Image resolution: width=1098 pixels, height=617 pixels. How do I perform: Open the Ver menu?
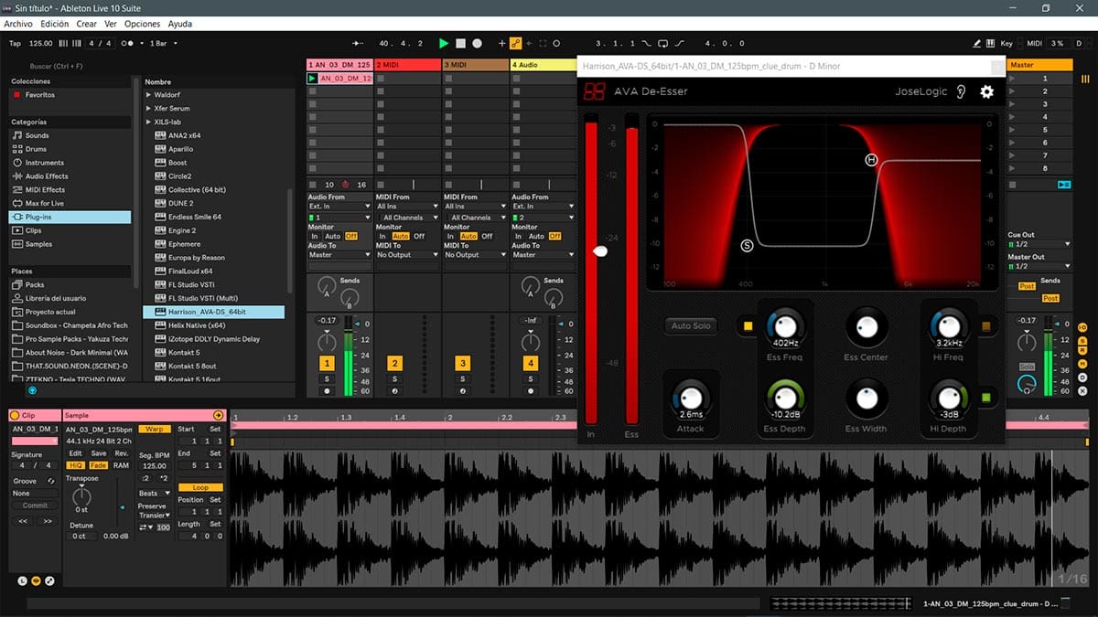pyautogui.click(x=111, y=24)
